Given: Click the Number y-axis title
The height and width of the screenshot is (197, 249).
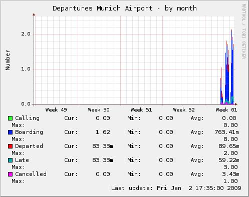Looking at the screenshot, I should (8, 60).
